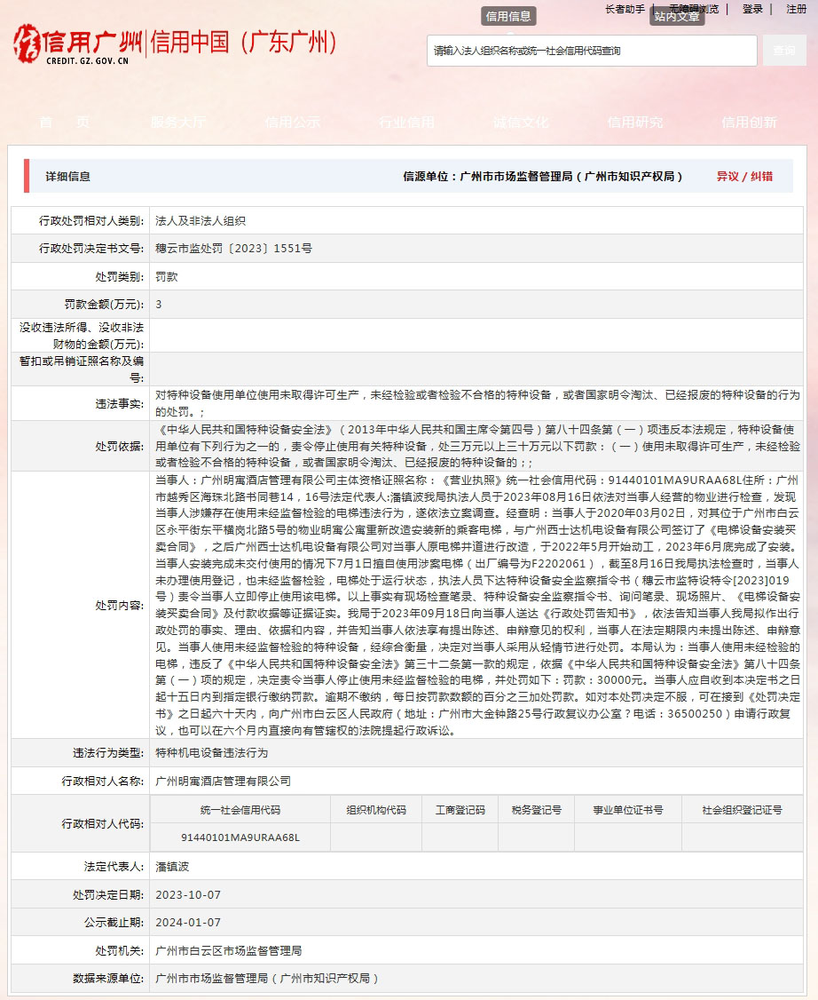818x1000 pixels.
Task: Click 广州市白云区市场监督管理局 value
Action: (x=229, y=951)
